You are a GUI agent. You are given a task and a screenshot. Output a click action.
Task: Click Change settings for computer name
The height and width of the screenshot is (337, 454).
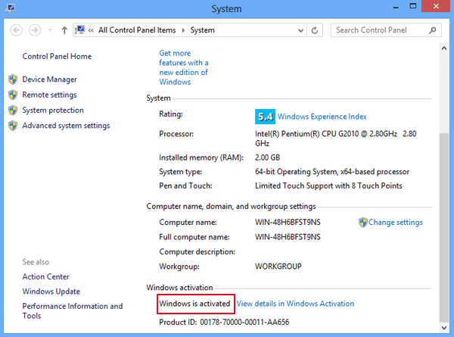click(395, 222)
